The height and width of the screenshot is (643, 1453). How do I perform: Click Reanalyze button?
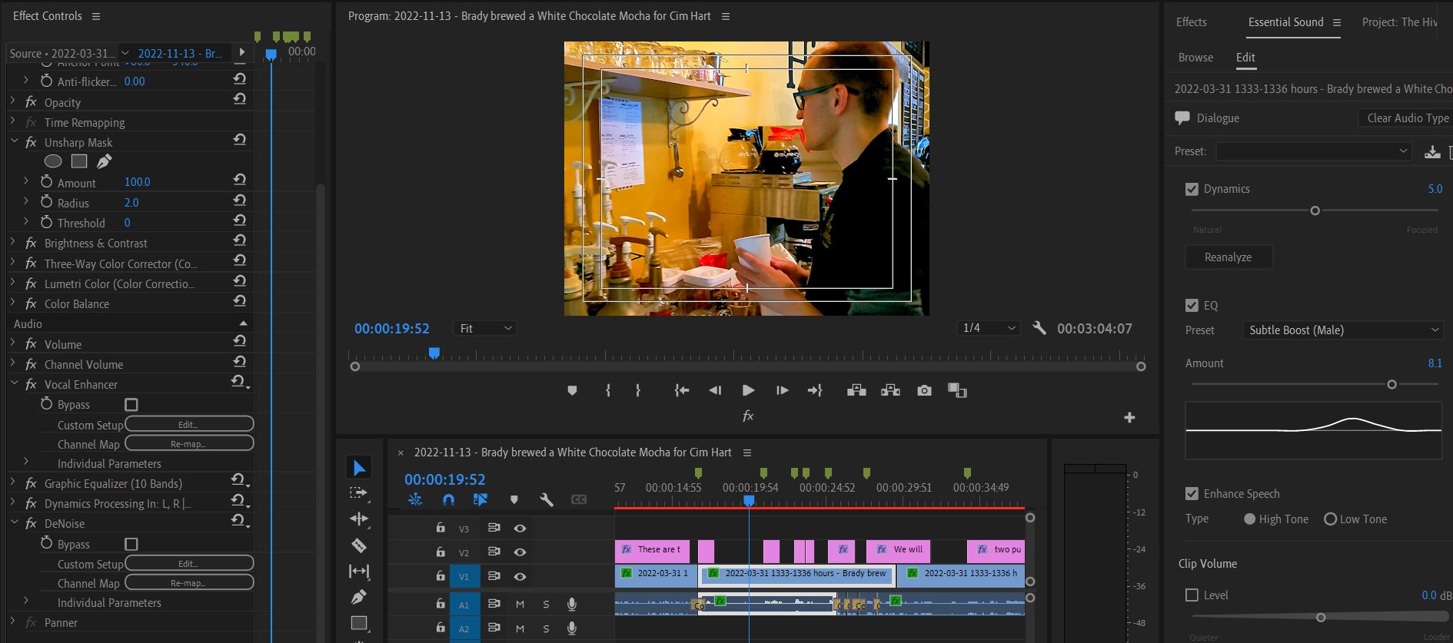pyautogui.click(x=1229, y=257)
